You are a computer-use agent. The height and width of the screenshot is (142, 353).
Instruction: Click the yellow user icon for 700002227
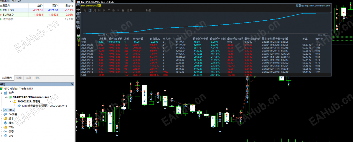coord(15,101)
